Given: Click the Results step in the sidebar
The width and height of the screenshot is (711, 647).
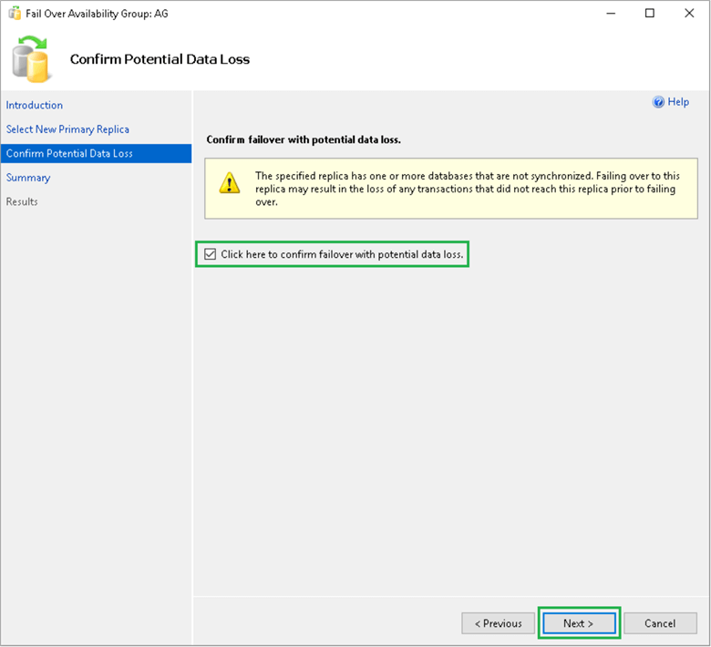Looking at the screenshot, I should [22, 201].
